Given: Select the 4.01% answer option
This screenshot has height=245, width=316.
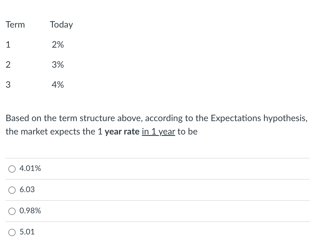Looking at the screenshot, I should [x=12, y=169].
